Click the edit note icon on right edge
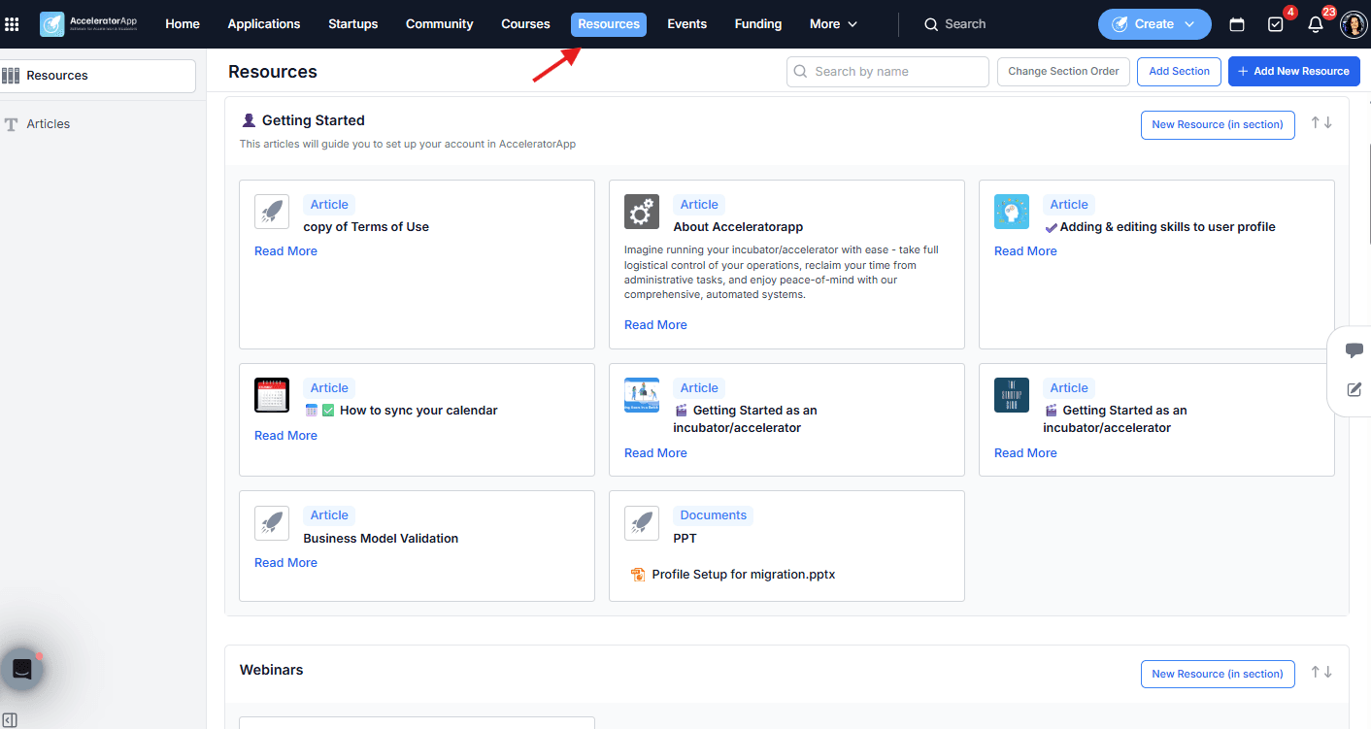The image size is (1371, 729). coord(1354,389)
